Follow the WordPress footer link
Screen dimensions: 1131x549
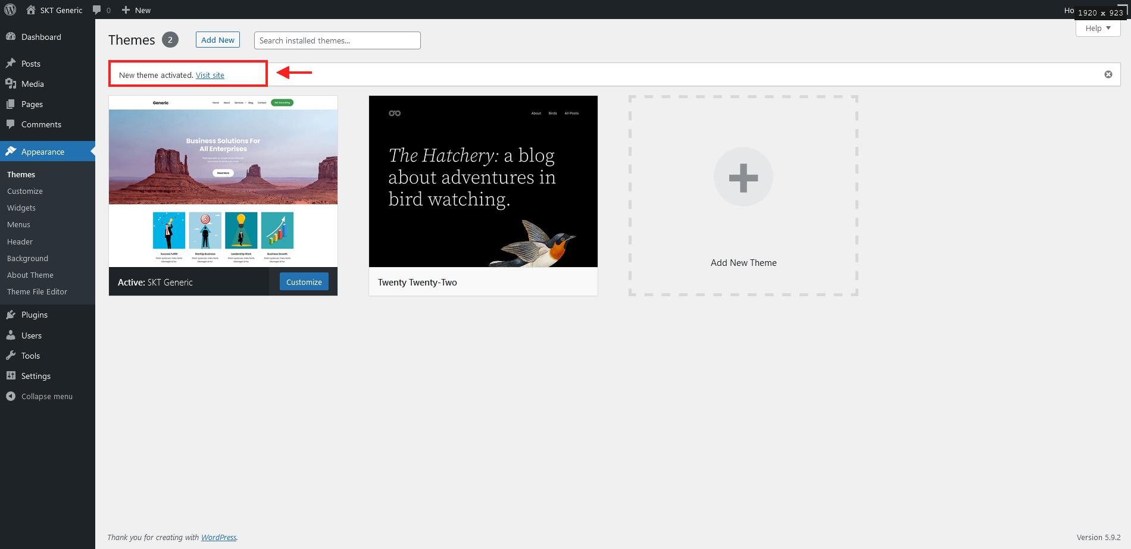218,537
